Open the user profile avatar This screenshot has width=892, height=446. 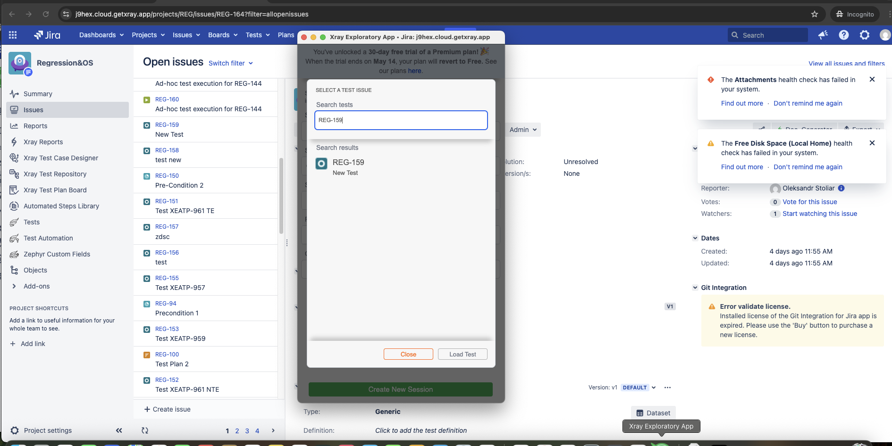(x=885, y=35)
